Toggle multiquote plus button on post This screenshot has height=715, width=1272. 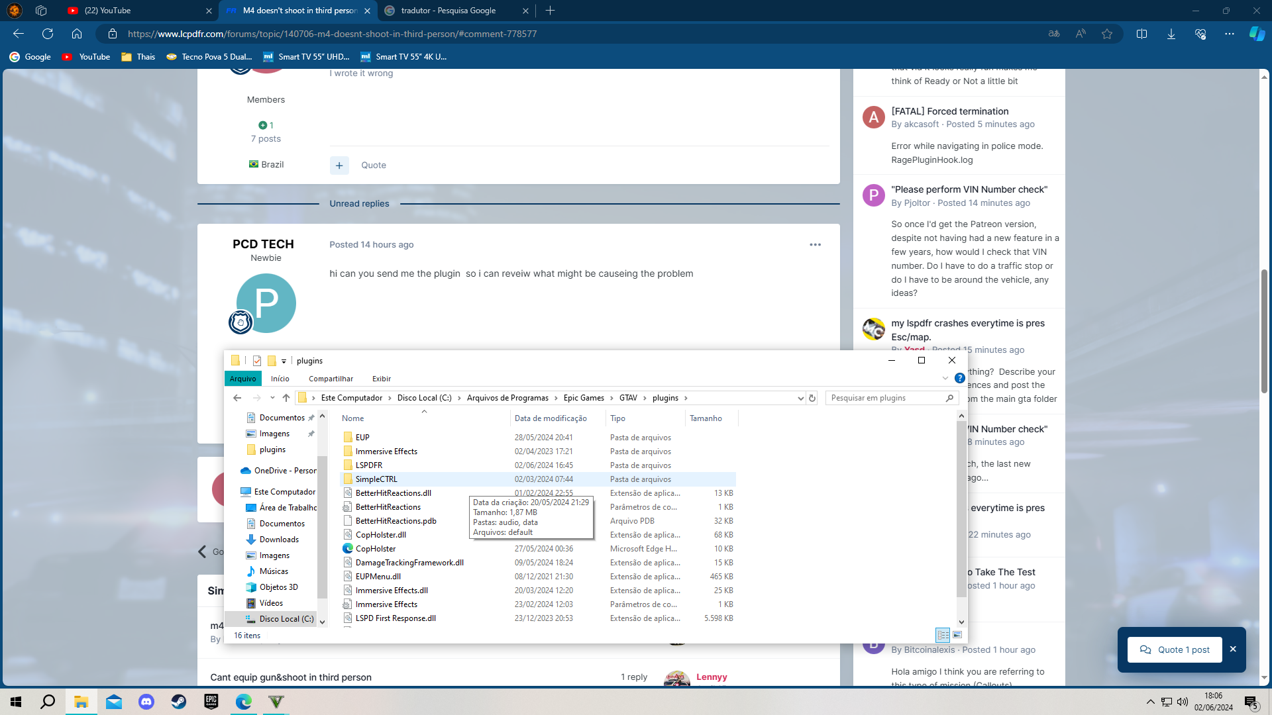click(x=339, y=166)
